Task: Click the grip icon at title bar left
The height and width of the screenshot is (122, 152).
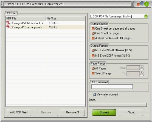Action: (x=2, y=4)
